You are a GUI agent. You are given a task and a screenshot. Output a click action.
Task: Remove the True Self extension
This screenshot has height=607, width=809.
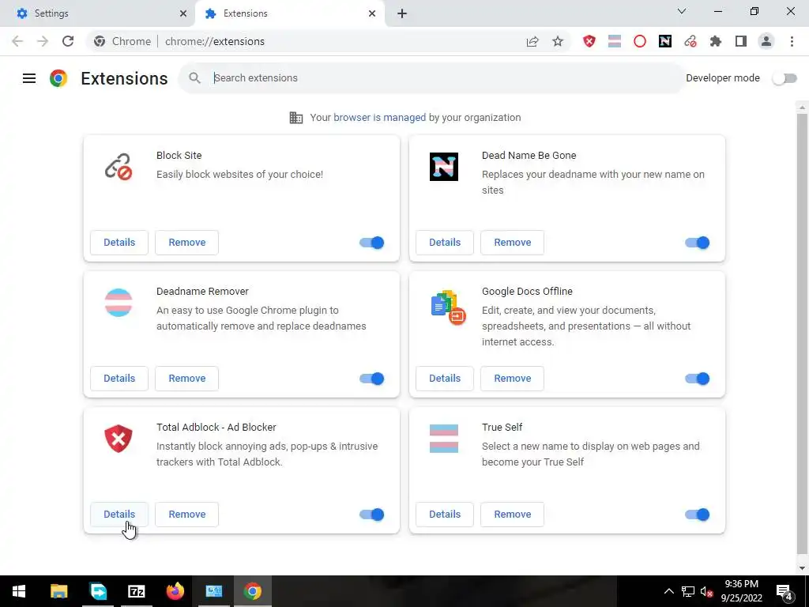(x=512, y=514)
